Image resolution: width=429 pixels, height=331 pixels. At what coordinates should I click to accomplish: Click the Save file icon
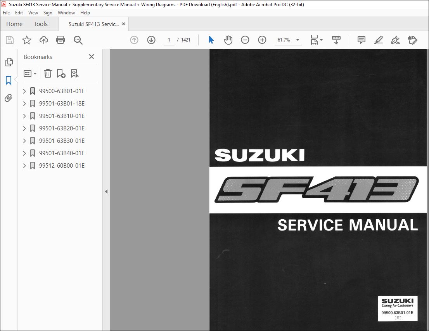tap(10, 40)
